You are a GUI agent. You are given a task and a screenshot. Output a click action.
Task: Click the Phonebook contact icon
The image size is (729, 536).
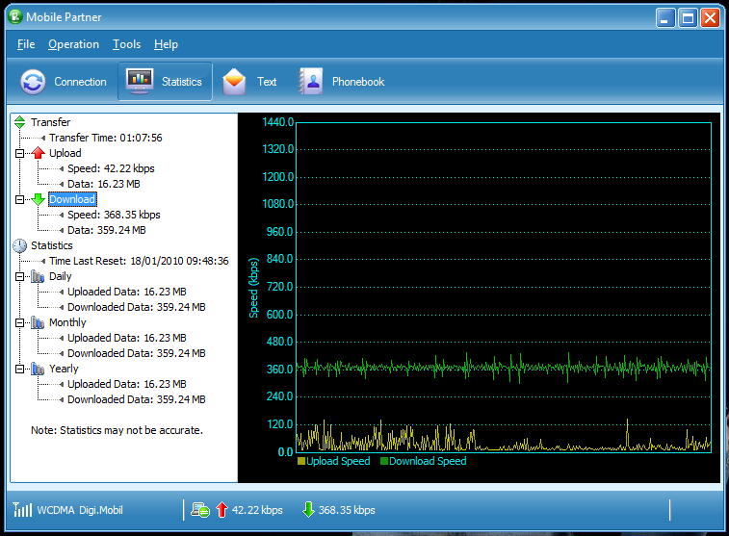310,81
